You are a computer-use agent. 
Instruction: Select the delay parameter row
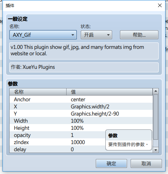[x=81, y=149]
